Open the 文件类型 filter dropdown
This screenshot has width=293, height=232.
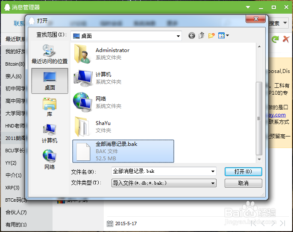pos(164,183)
